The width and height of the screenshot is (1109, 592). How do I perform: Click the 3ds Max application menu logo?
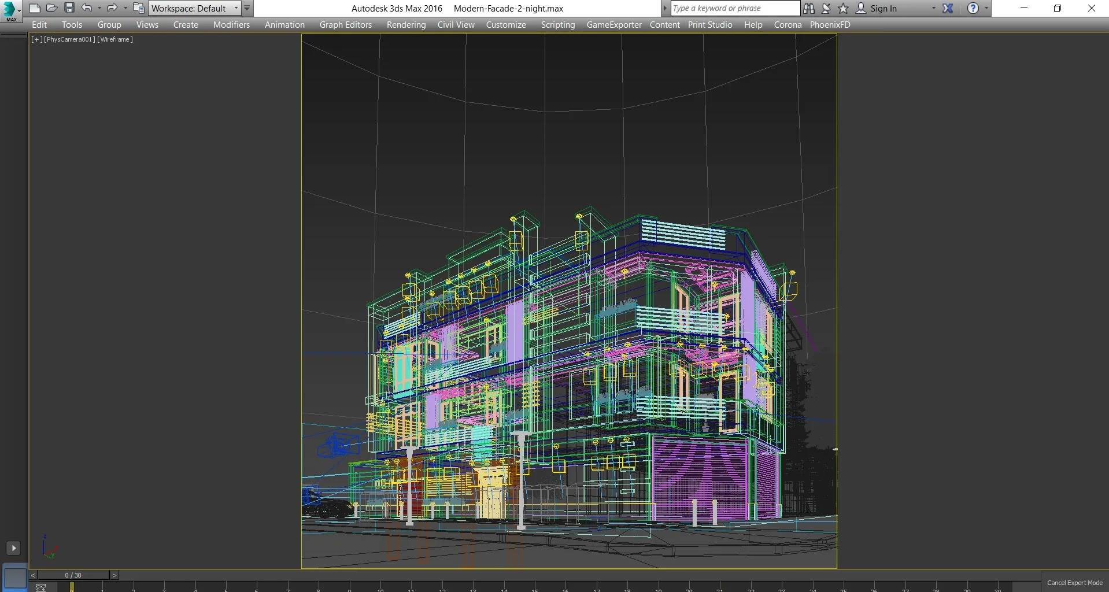click(10, 10)
